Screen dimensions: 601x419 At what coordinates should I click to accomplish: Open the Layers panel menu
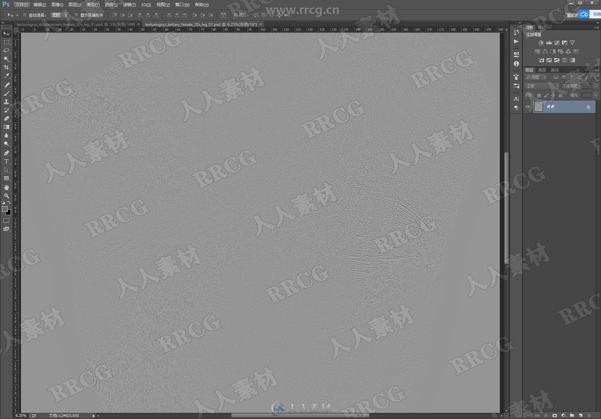coord(596,70)
